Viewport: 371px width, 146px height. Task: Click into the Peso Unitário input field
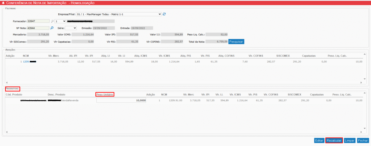point(121,101)
